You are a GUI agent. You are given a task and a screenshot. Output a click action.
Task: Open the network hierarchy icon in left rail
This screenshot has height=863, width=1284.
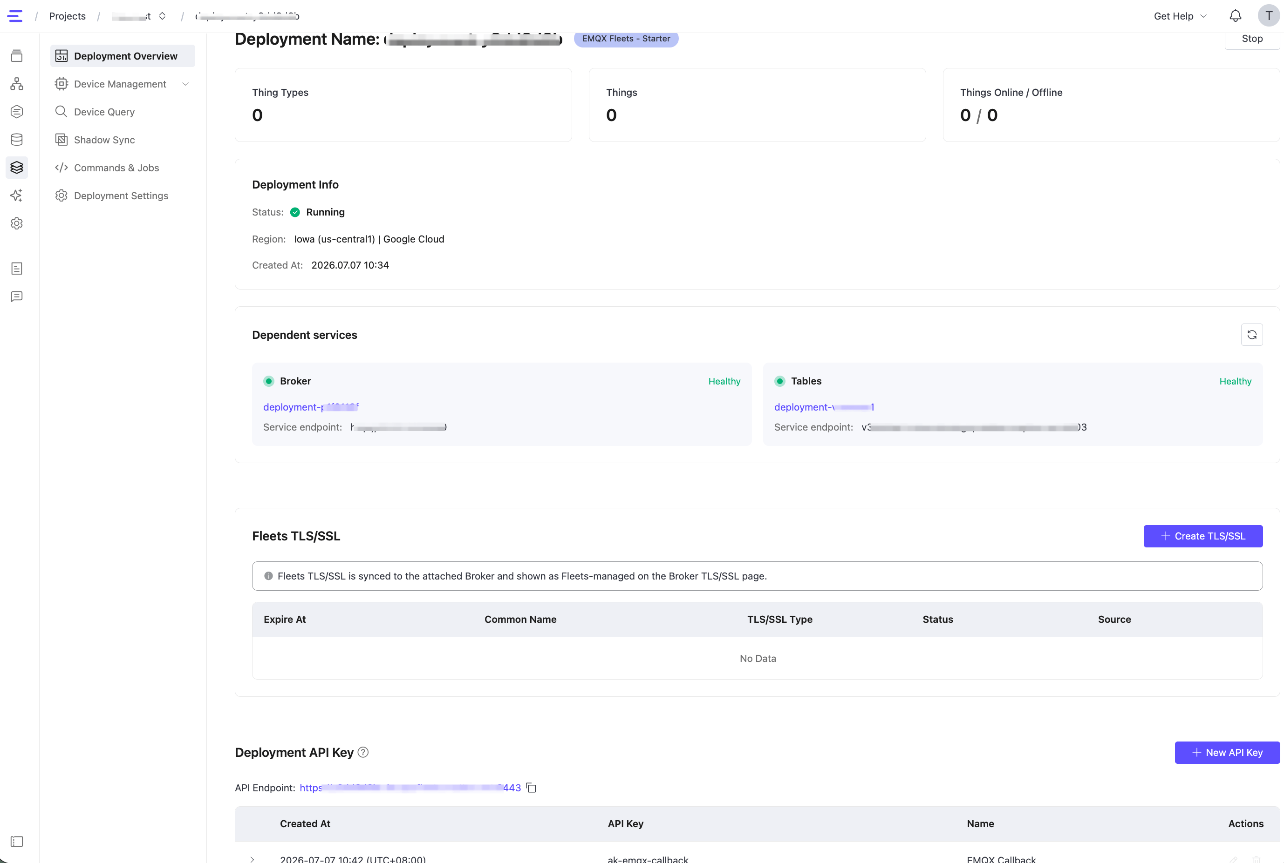click(16, 84)
